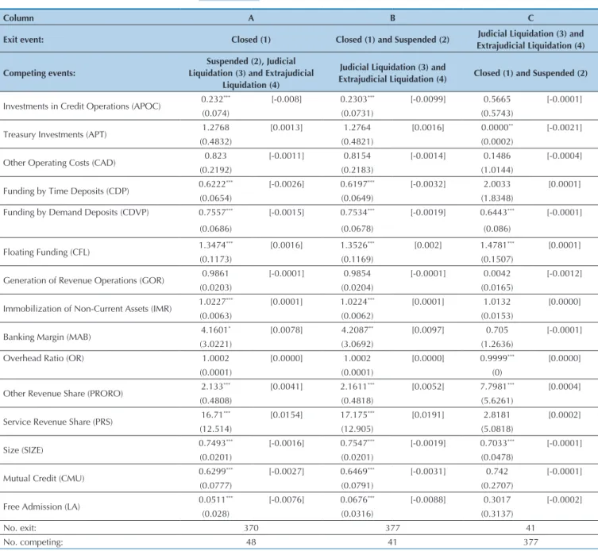
Task: Select the CDVP column A value 0.7557
Action: [x=215, y=212]
